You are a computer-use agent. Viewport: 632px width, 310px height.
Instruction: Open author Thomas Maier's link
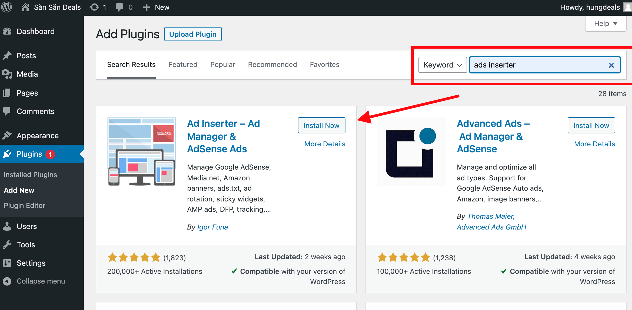pyautogui.click(x=491, y=216)
